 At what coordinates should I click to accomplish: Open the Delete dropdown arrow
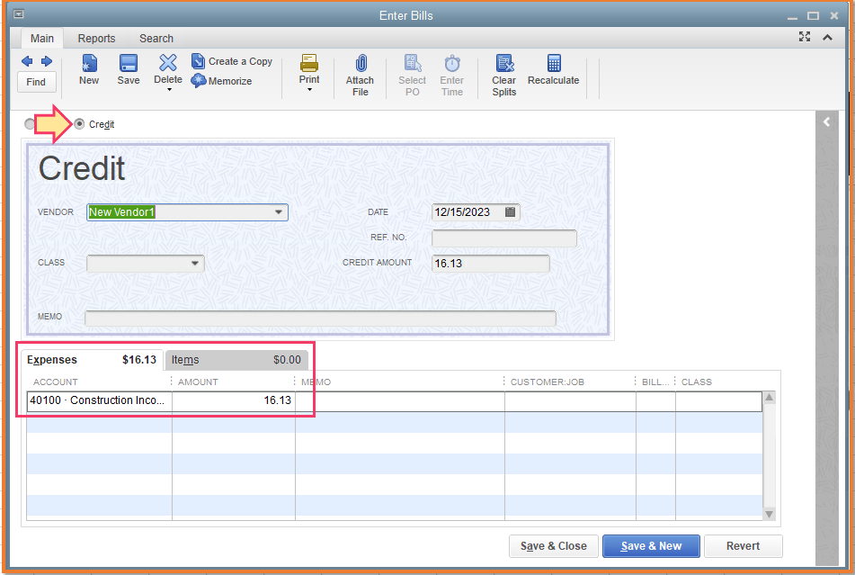pyautogui.click(x=169, y=89)
